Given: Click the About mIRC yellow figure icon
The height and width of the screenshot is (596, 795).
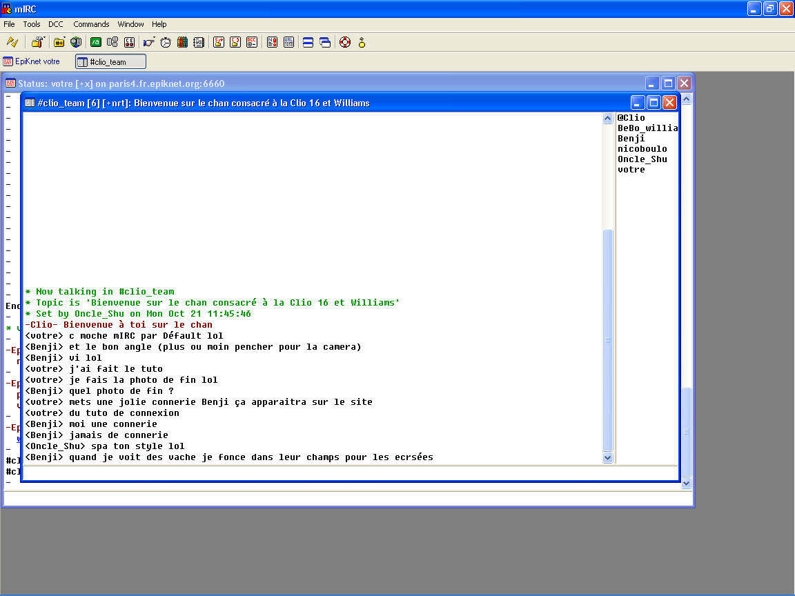Looking at the screenshot, I should (362, 43).
